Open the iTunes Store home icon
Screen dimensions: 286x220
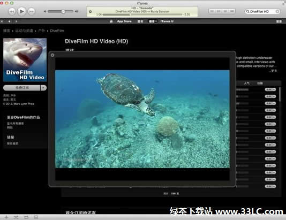(111, 21)
